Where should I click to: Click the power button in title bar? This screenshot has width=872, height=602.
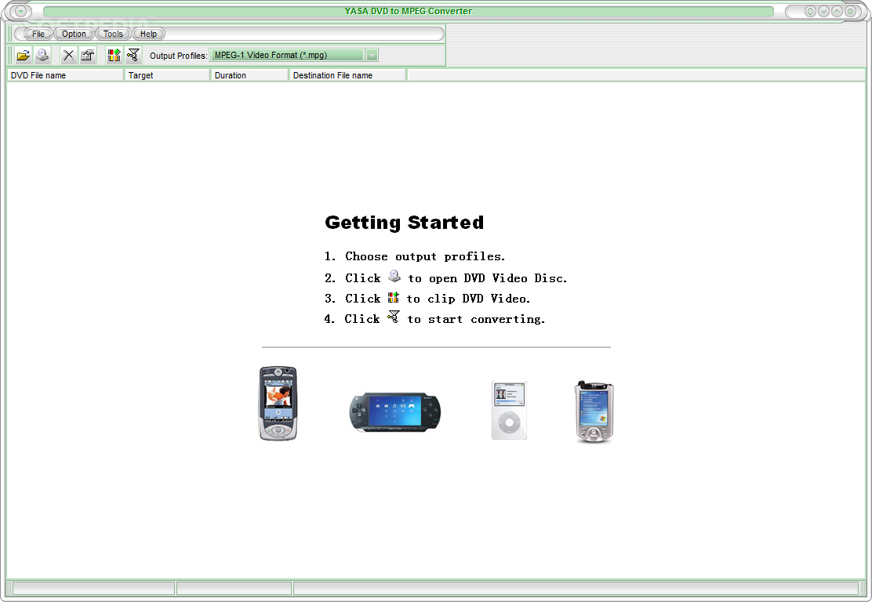pyautogui.click(x=850, y=11)
